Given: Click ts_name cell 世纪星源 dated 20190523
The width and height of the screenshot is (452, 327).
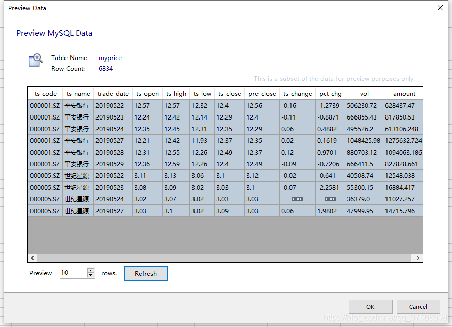Looking at the screenshot, I should [78, 188].
